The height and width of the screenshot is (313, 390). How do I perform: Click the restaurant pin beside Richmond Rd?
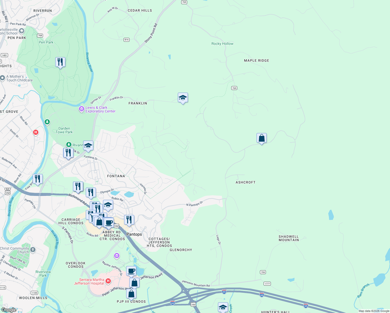[78, 186]
